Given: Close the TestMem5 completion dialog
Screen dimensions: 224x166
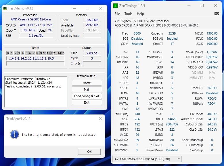Looking at the screenshot, I should [x=101, y=119].
